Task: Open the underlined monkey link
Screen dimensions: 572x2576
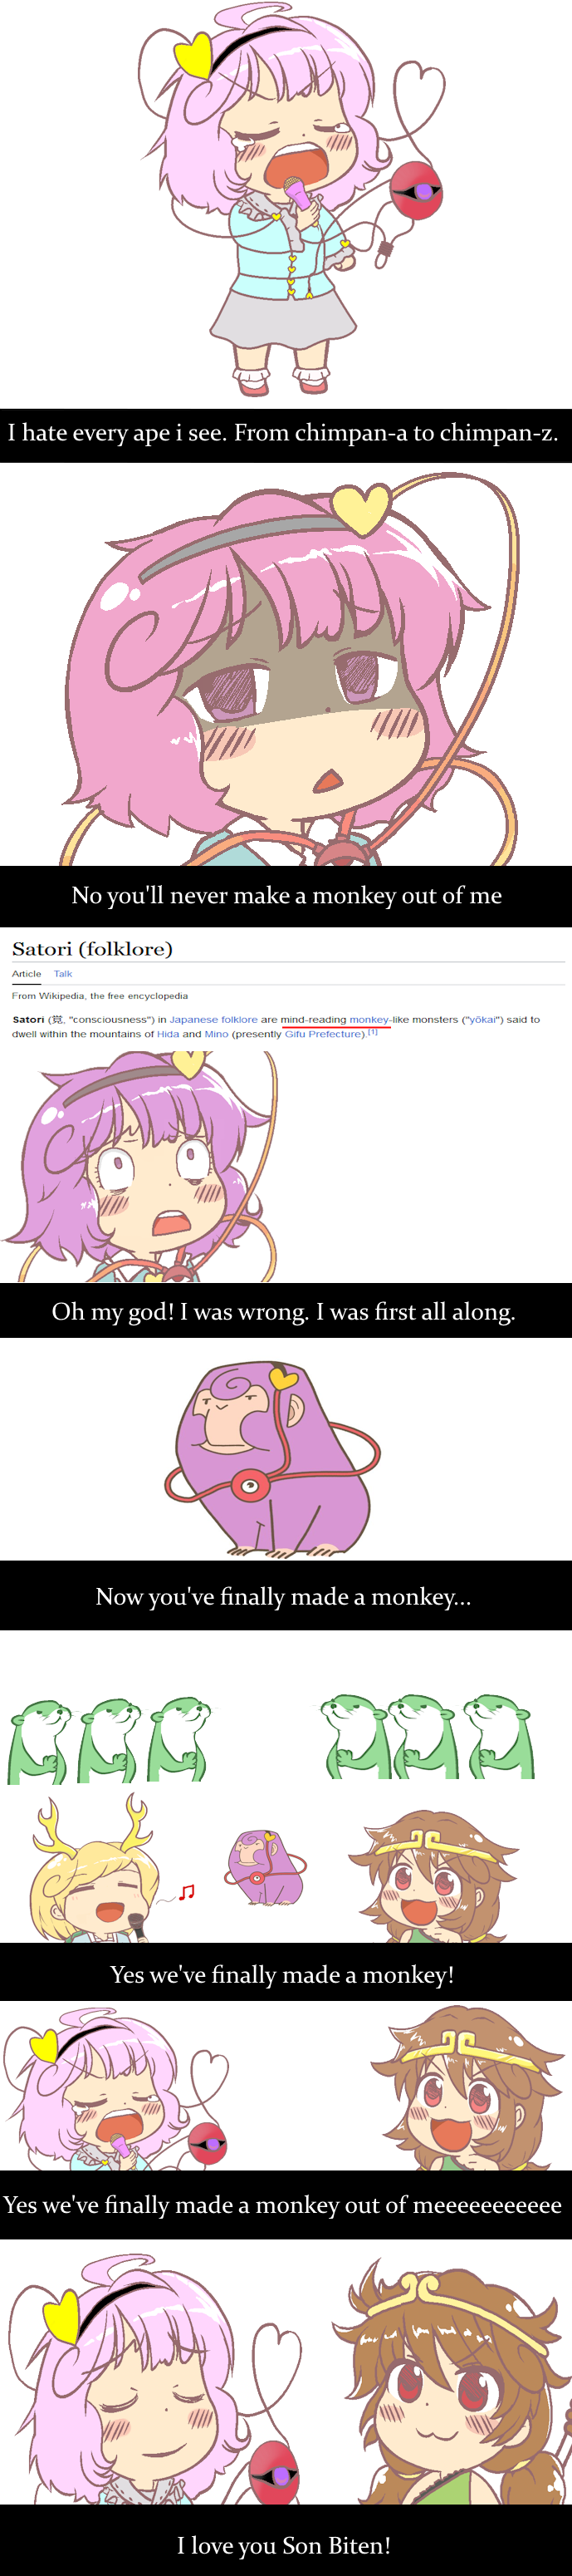Action: 369,1019
